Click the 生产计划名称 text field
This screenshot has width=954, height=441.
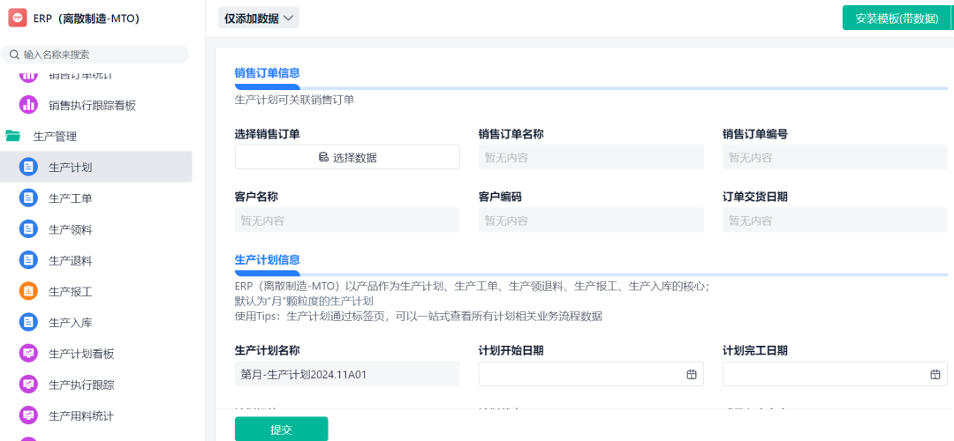pyautogui.click(x=347, y=375)
